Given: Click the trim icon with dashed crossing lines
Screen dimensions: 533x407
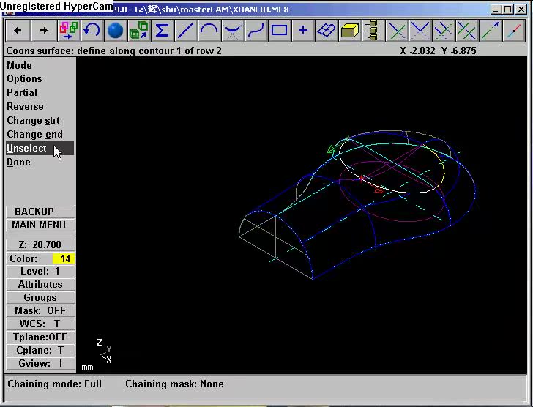Looking at the screenshot, I should tap(444, 31).
